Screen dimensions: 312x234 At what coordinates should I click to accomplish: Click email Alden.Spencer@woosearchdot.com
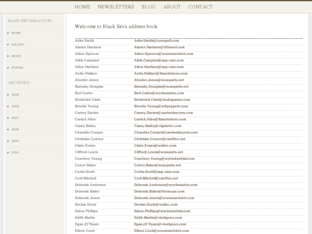coord(164,54)
